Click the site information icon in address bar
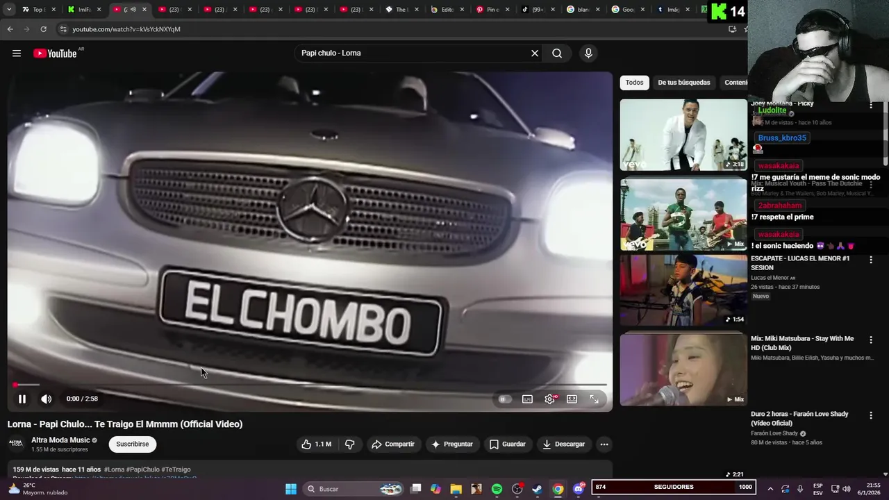 tap(63, 29)
